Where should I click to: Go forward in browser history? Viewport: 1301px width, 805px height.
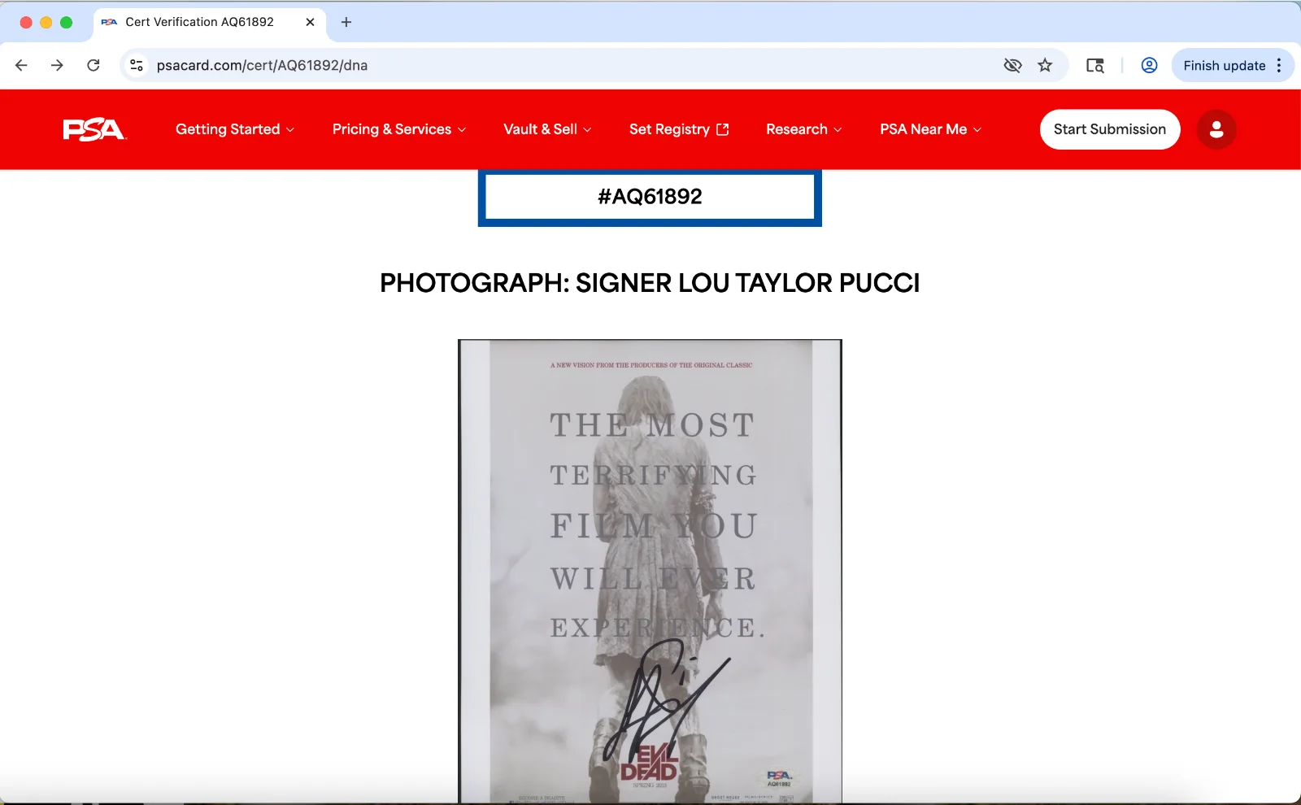57,65
